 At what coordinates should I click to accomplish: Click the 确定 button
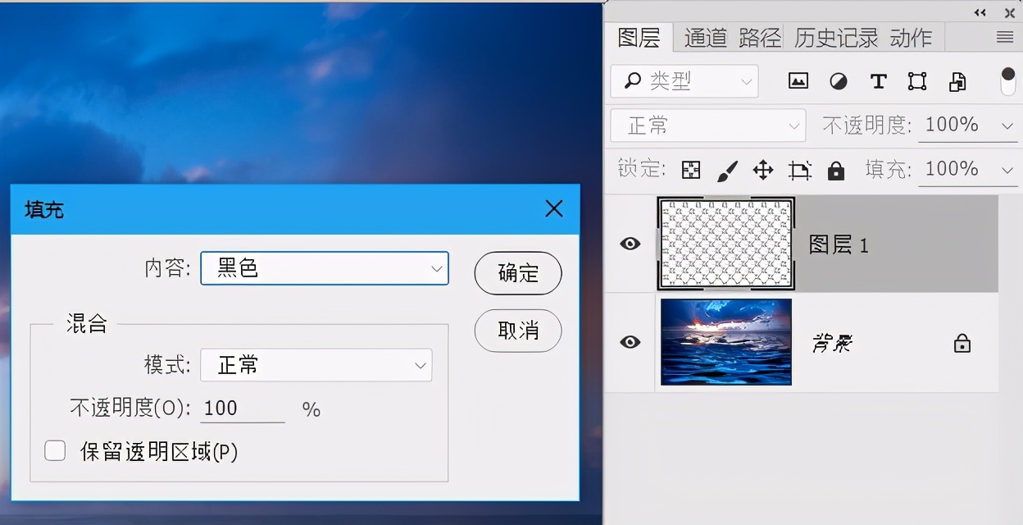tap(518, 273)
